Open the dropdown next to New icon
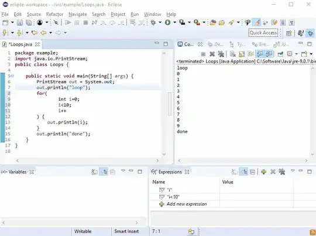This screenshot has width=316, height=236. pyautogui.click(x=12, y=22)
